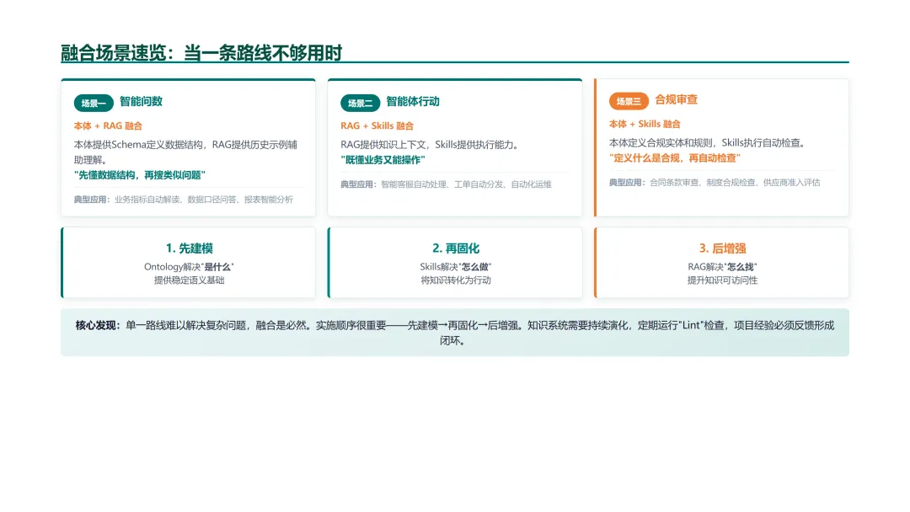This screenshot has width=910, height=512.
Task: Click the step heading '2. 再固化'
Action: click(456, 248)
